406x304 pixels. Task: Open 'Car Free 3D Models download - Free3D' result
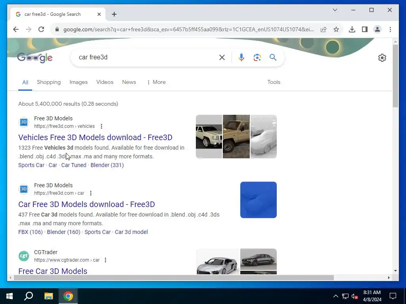86,204
